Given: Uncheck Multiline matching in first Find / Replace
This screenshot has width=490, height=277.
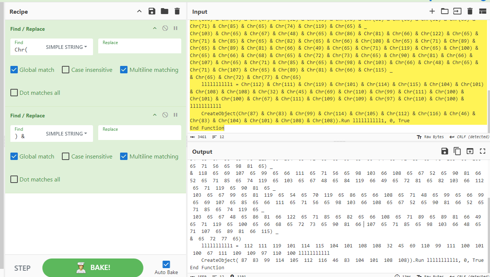Looking at the screenshot, I should 124,70.
